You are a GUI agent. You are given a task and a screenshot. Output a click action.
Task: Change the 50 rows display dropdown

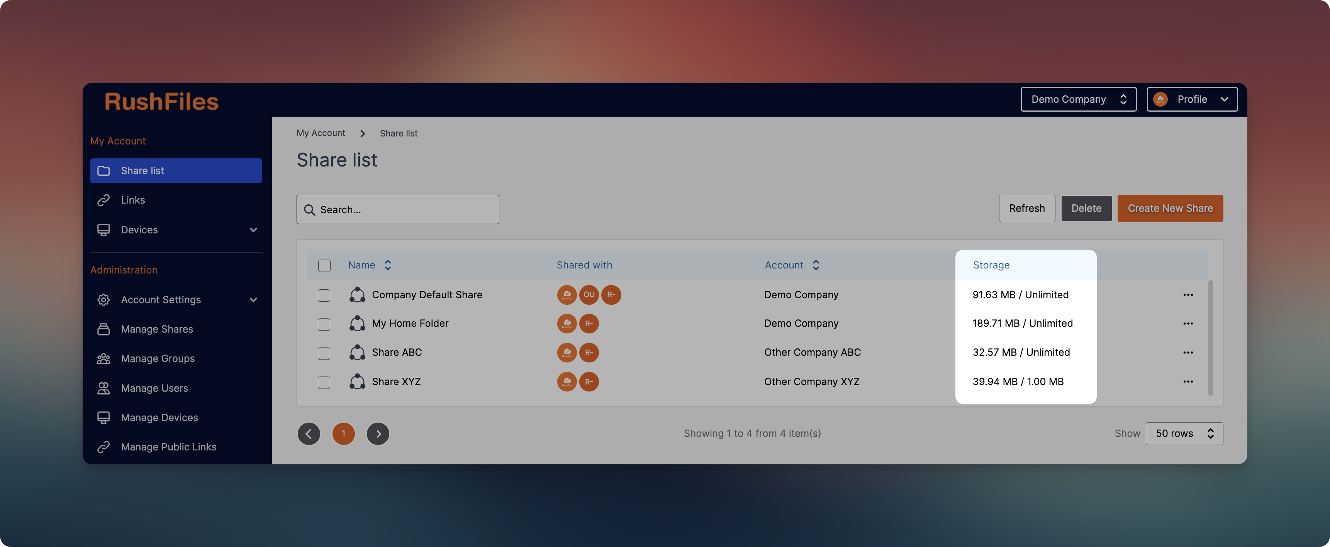click(x=1184, y=433)
